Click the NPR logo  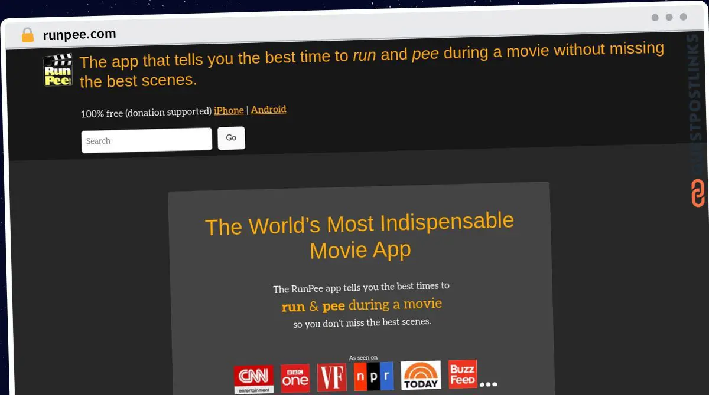[x=373, y=376]
